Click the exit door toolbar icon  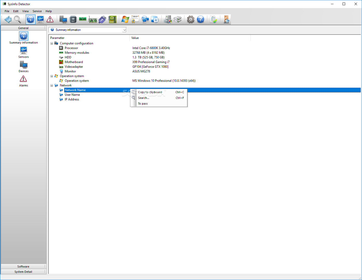(226, 19)
